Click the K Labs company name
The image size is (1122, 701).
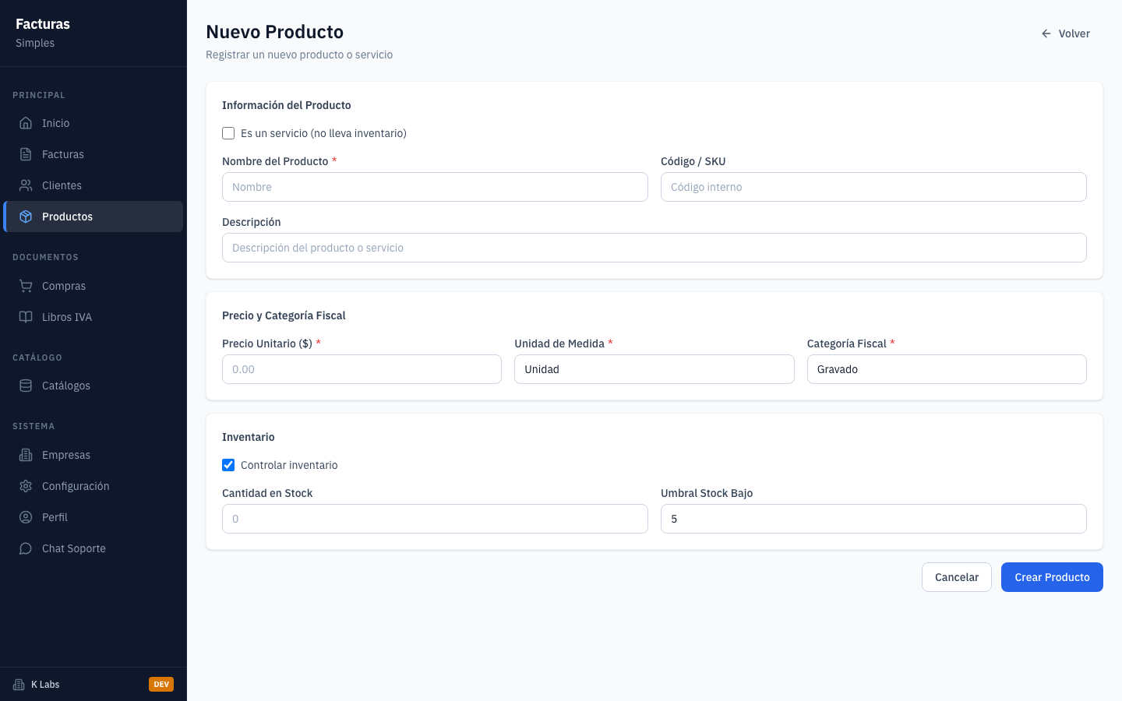45,685
